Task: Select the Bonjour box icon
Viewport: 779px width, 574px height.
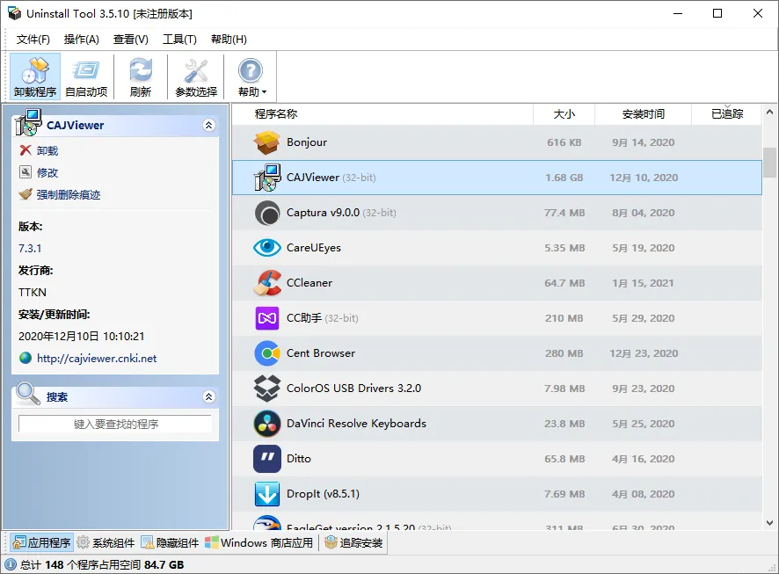Action: click(x=266, y=142)
